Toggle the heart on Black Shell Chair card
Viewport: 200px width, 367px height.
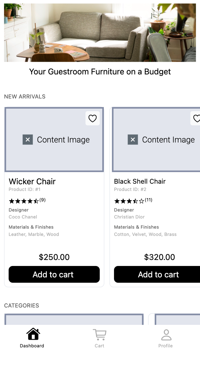pyautogui.click(x=196, y=118)
